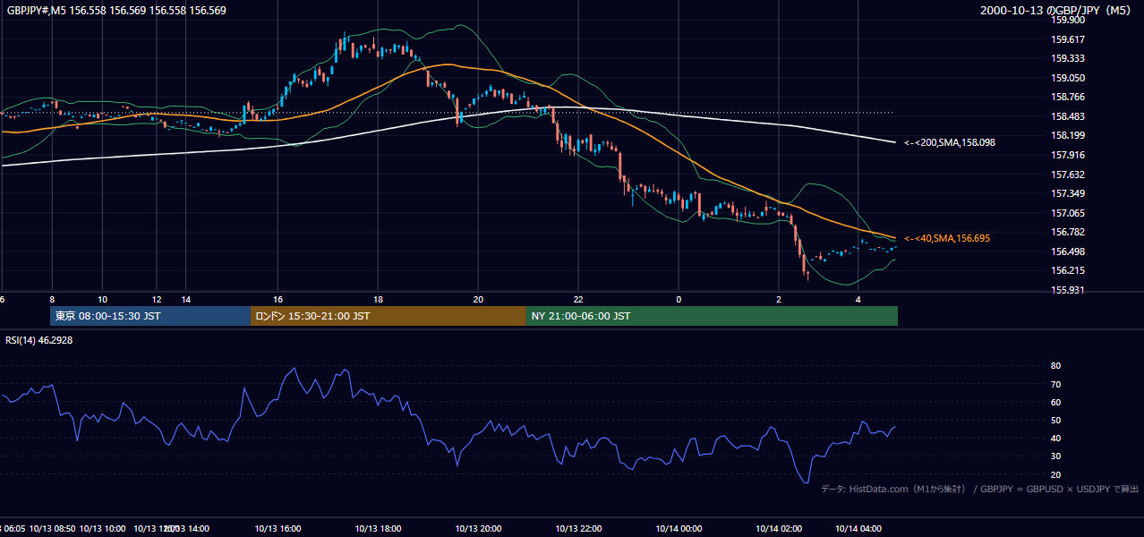Select the 10/13 18:00 date label
This screenshot has height=537, width=1144.
[379, 529]
